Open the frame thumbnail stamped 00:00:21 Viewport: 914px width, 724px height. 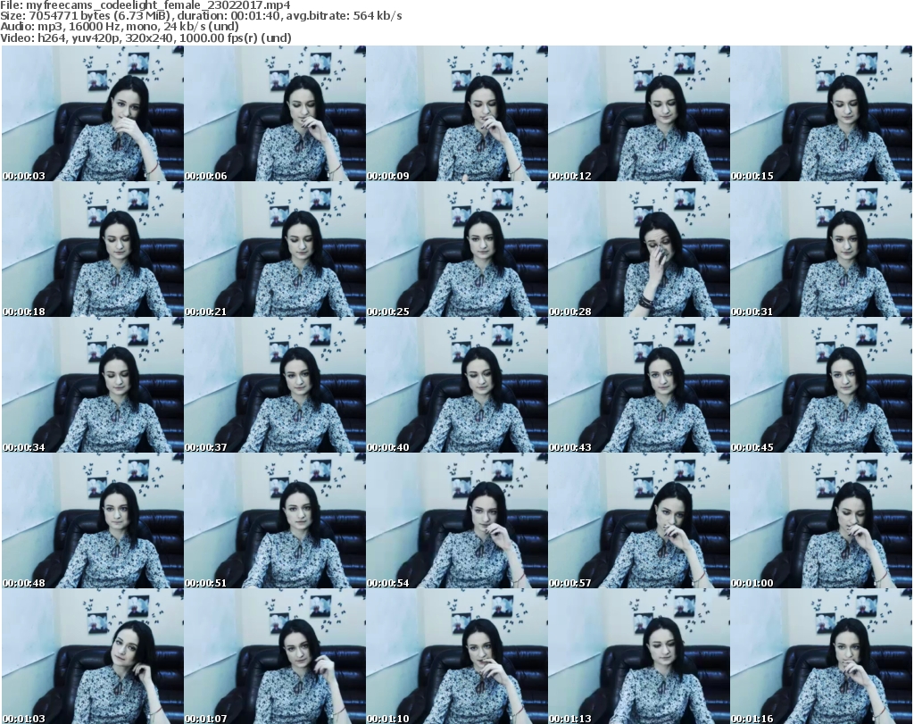[275, 249]
